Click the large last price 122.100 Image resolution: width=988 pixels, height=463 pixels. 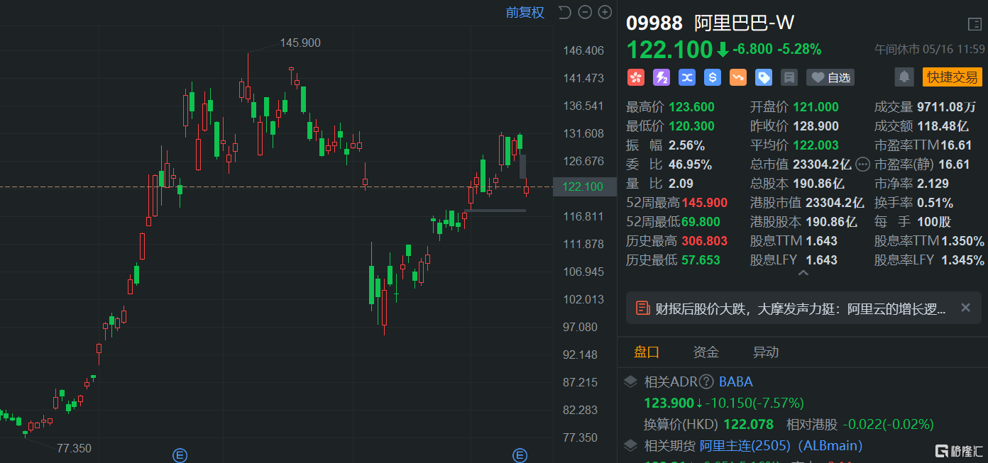click(x=669, y=50)
